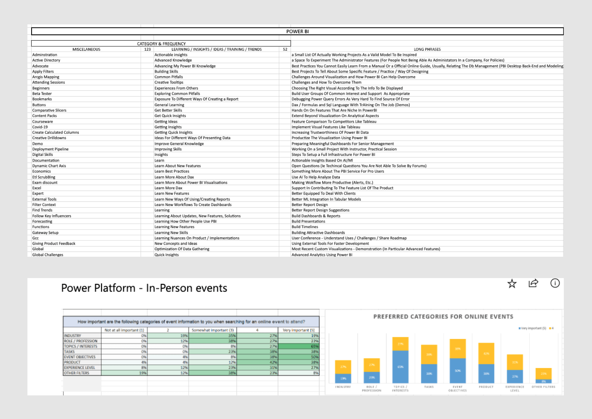Click the MISCELANEOUS column header
Screen dimensions: 592x419
tap(86, 49)
